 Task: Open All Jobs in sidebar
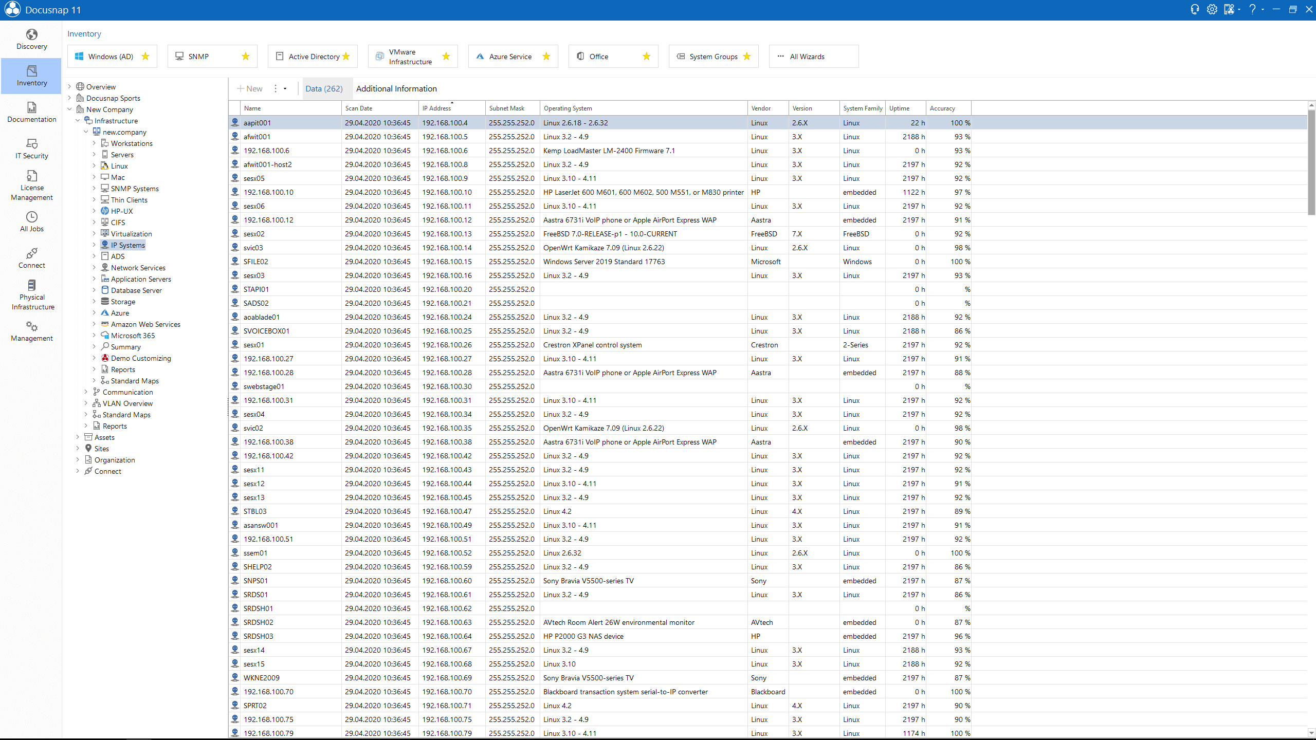pos(31,222)
